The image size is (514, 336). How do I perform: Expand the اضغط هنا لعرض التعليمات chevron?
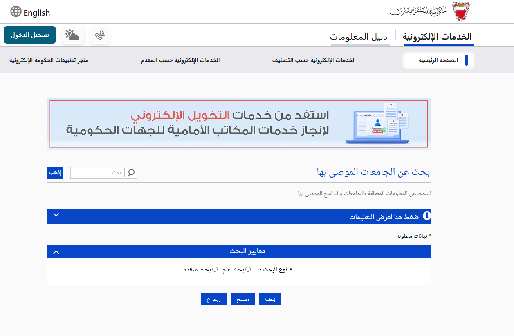[56, 215]
